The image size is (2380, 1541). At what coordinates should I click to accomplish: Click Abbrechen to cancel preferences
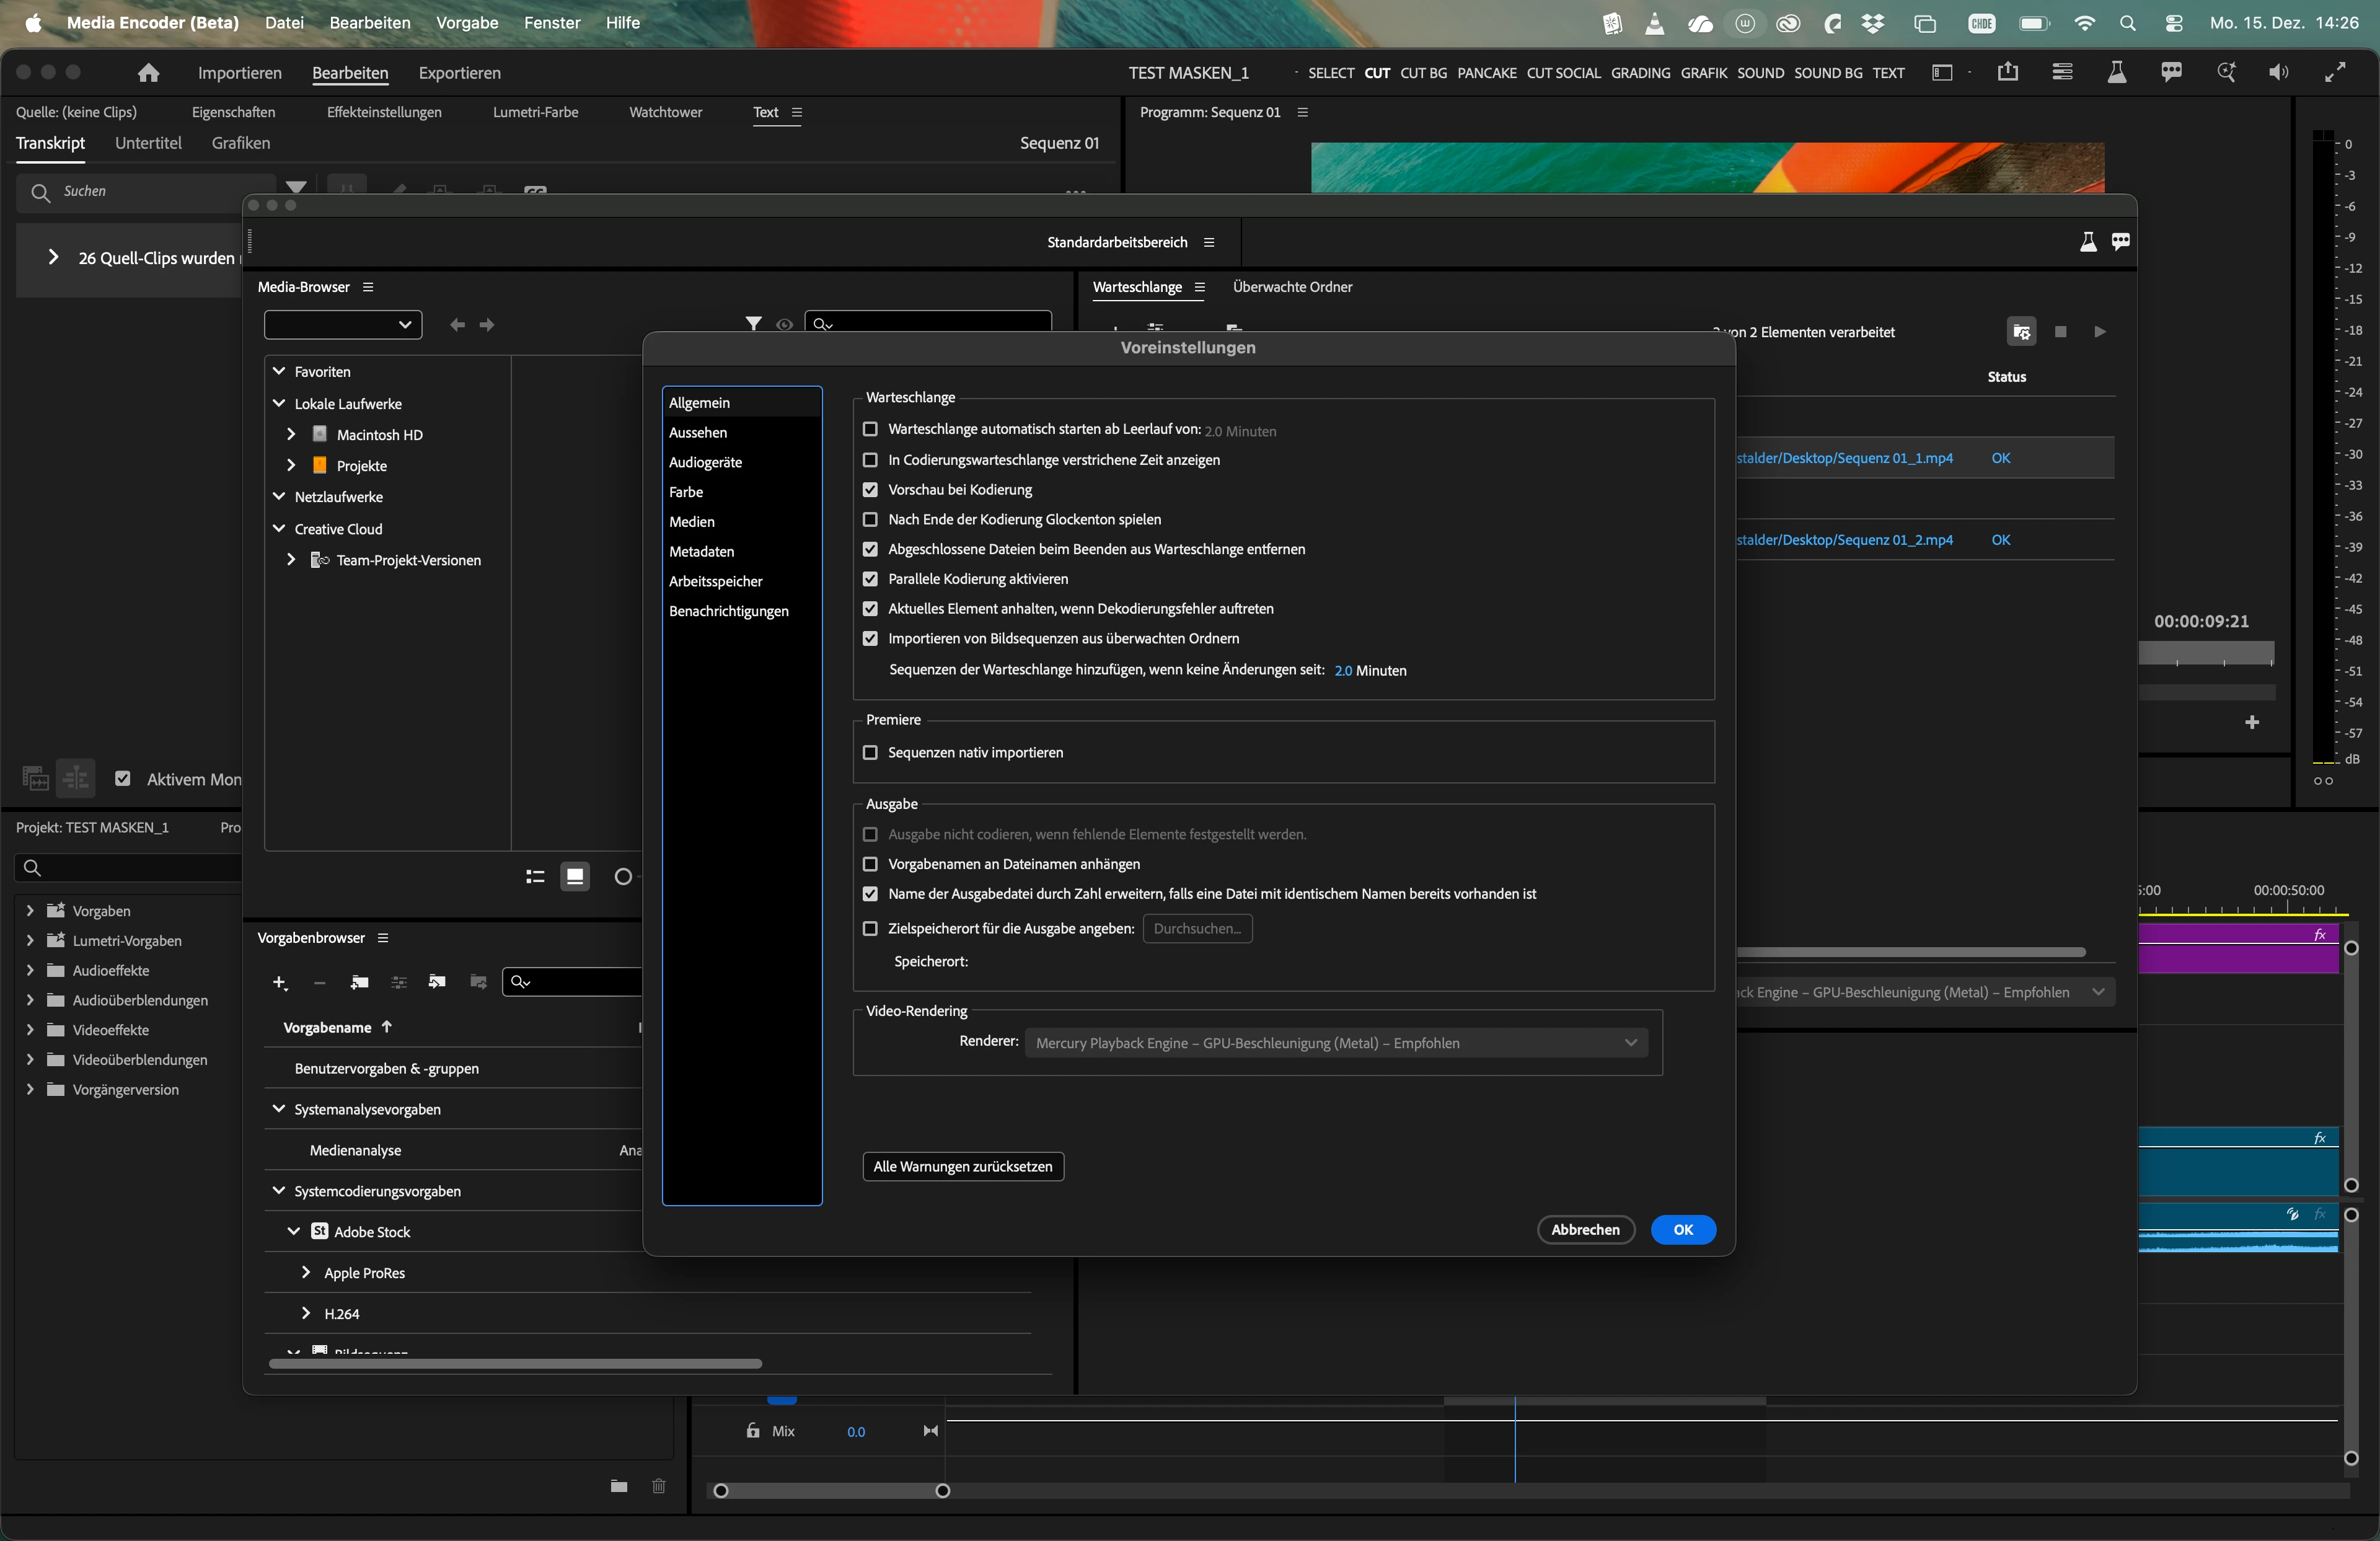click(x=1585, y=1230)
